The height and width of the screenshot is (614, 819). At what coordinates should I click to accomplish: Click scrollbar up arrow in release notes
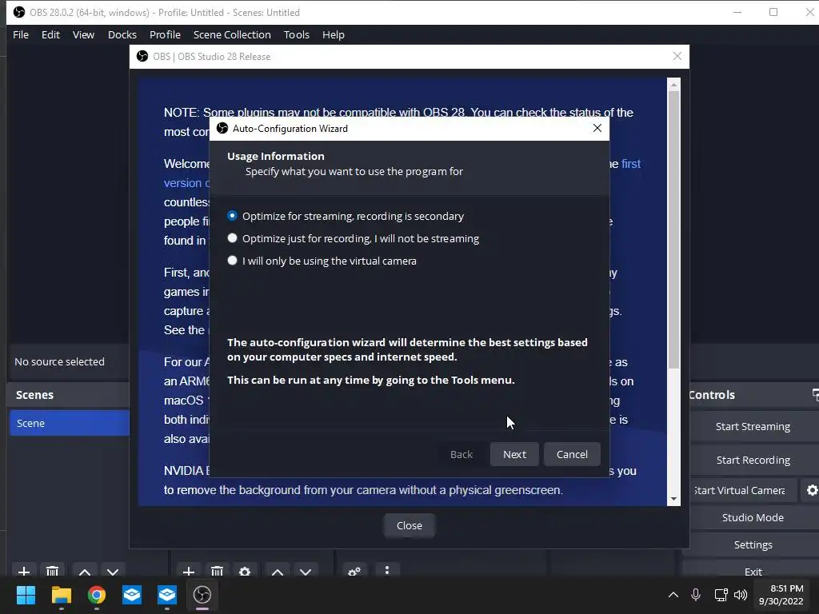(673, 84)
